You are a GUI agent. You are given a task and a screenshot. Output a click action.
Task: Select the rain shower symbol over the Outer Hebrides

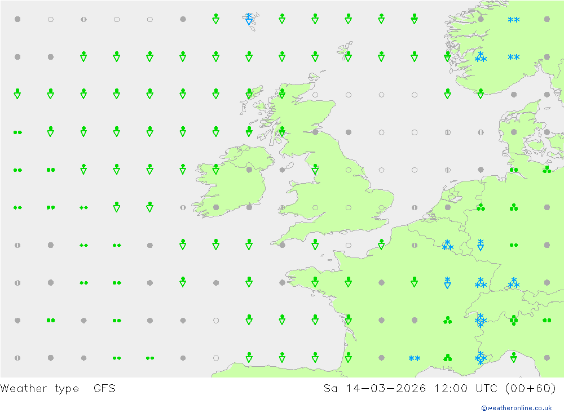point(249,94)
